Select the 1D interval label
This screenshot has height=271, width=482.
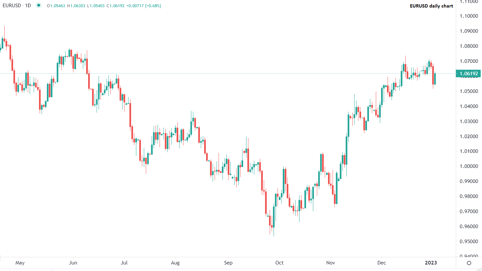(28, 6)
